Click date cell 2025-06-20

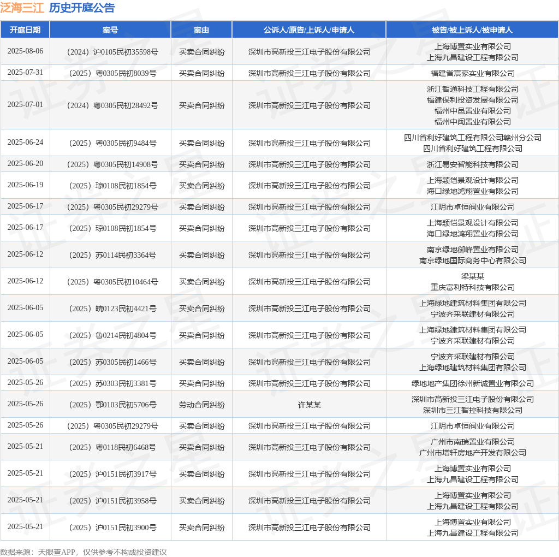25,164
